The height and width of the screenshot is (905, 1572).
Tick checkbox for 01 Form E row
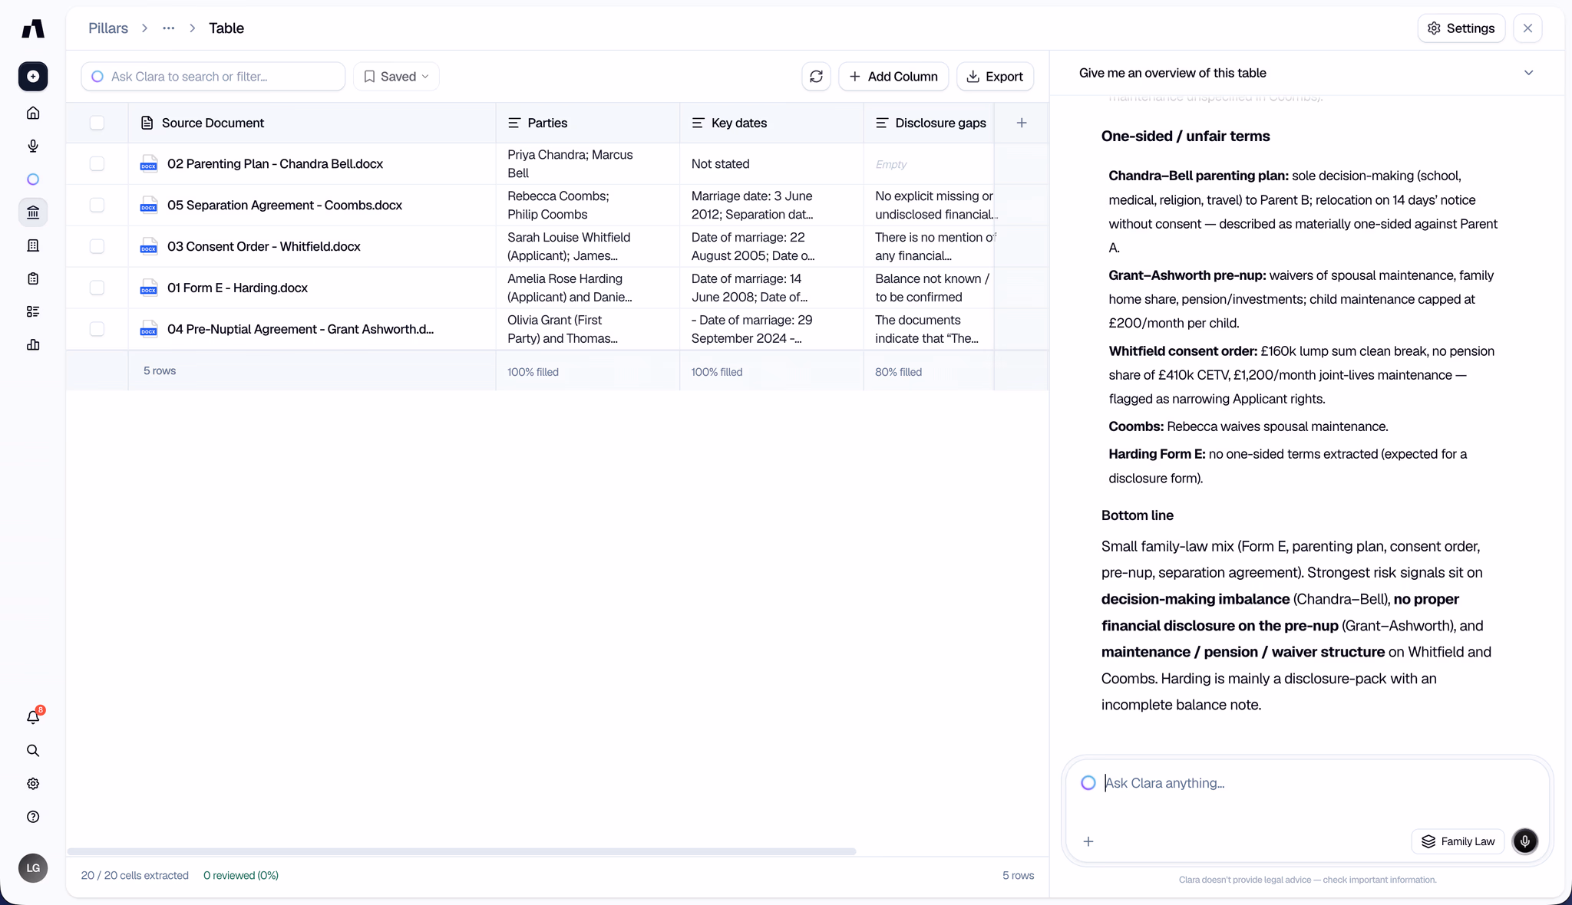click(x=97, y=288)
